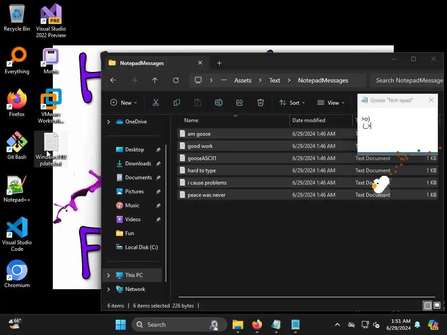Switch to large thumbnails view icon
Image resolution: width=447 pixels, height=335 pixels.
coord(437,306)
